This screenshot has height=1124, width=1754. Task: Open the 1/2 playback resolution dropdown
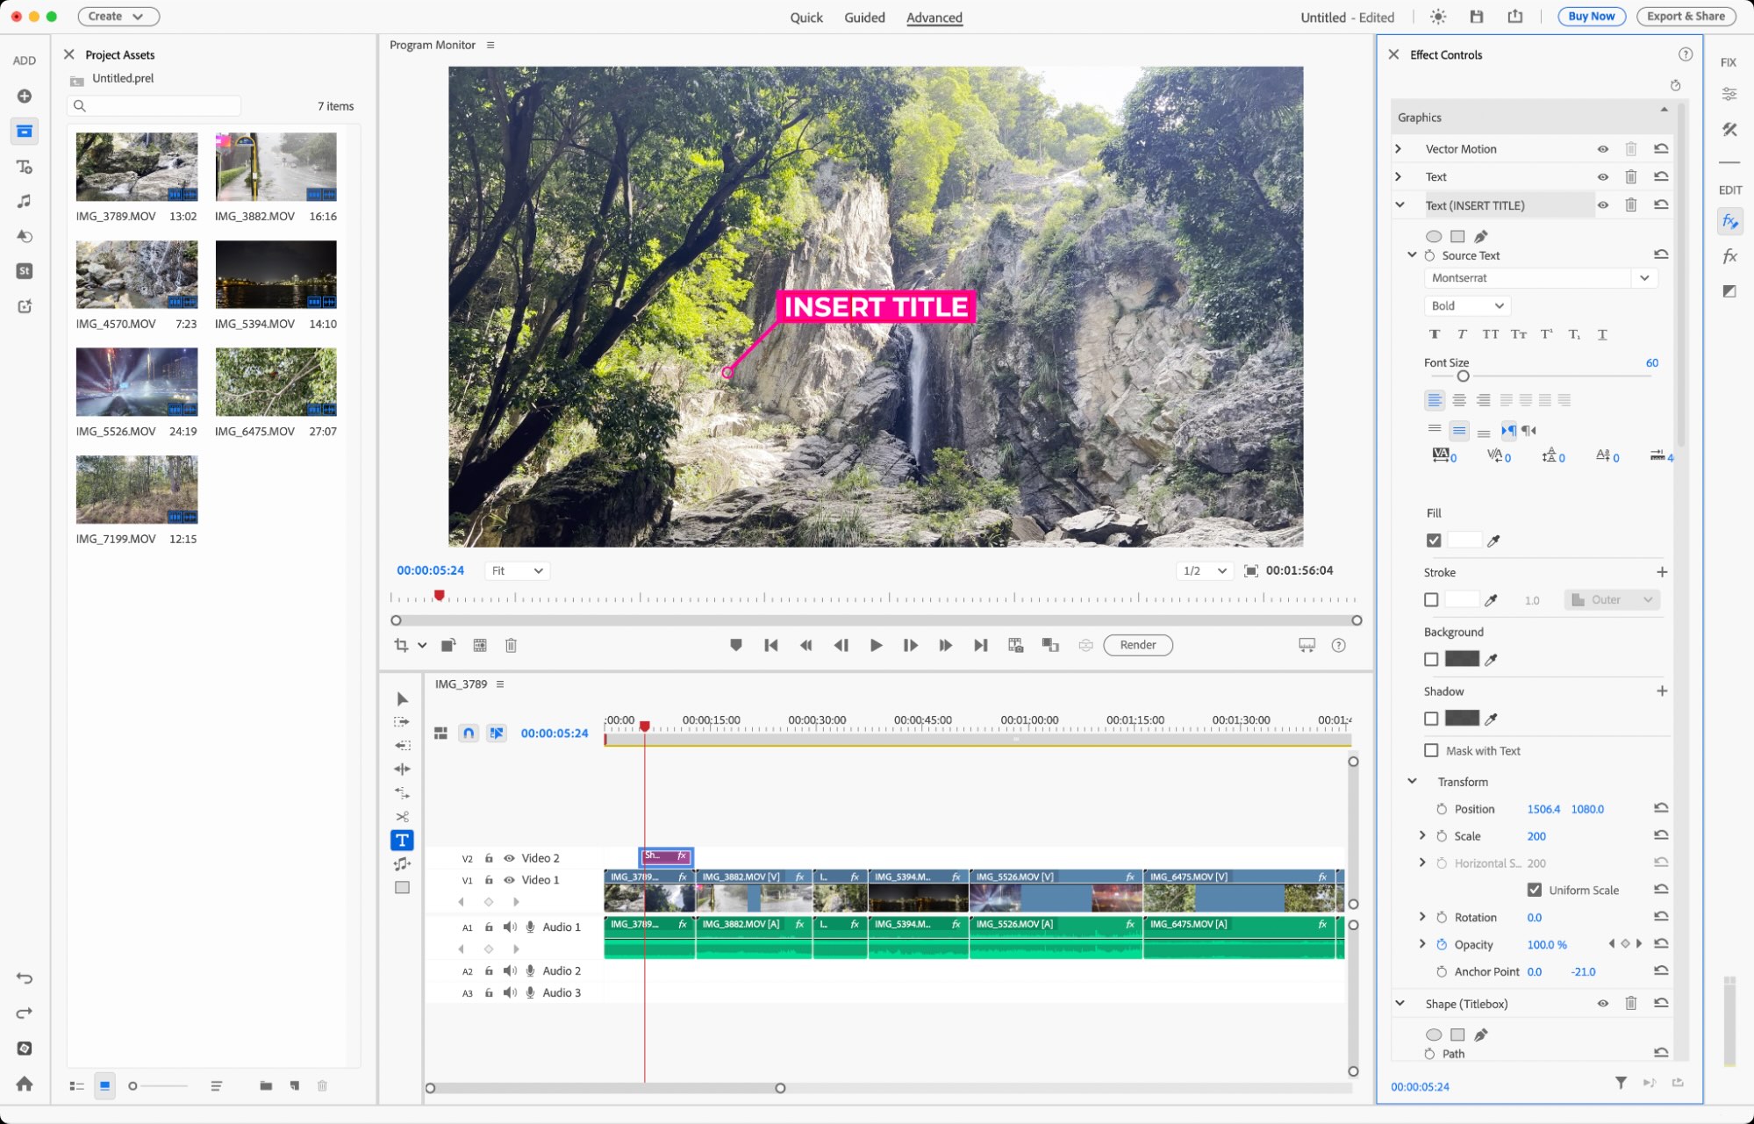1205,570
